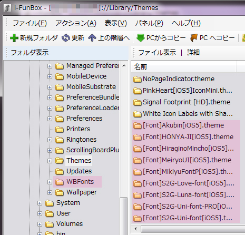Screen dimensions: 245x235
Task: Select the NoPageIndicator.theme file name
Action: 179,79
